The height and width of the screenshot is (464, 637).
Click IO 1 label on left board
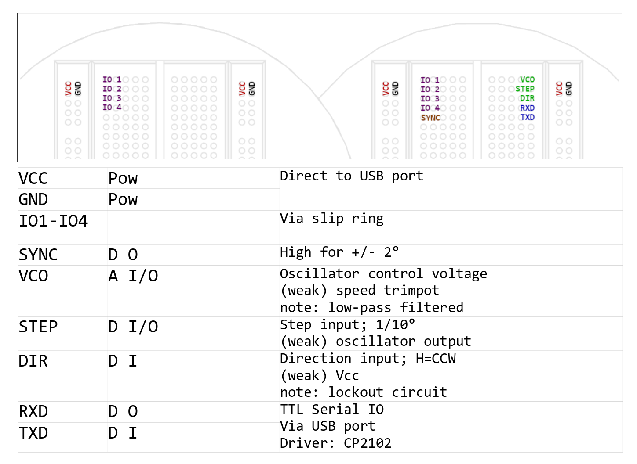112,79
